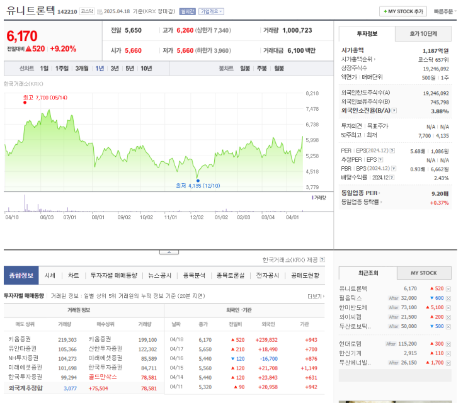
Task: Add stock with MY STOCK 추가 button
Action: (403, 11)
